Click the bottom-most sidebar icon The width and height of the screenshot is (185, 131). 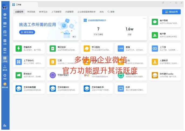coord(5,125)
